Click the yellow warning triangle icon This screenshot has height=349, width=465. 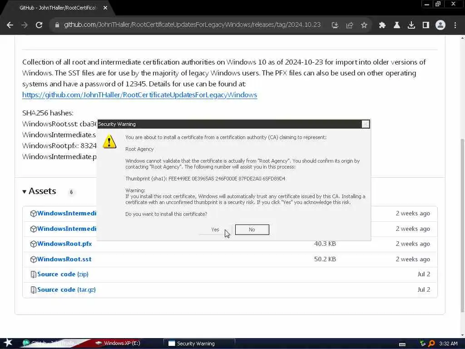point(109,142)
